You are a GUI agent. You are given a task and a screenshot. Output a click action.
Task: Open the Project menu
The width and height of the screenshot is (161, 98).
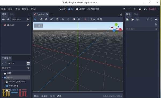pos(10,9)
